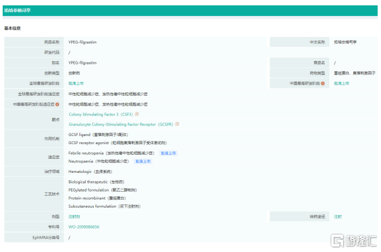Click the icon beside the GCSFR target link
381x252 pixels.
[x=177, y=124]
